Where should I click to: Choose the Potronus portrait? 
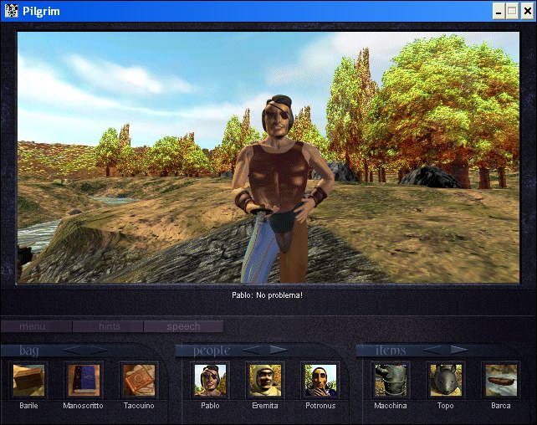[x=320, y=380]
